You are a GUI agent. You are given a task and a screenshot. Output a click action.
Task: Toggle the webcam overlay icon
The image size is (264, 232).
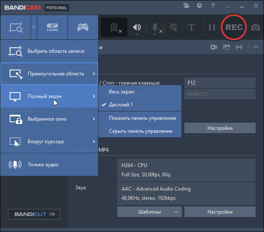114,27
